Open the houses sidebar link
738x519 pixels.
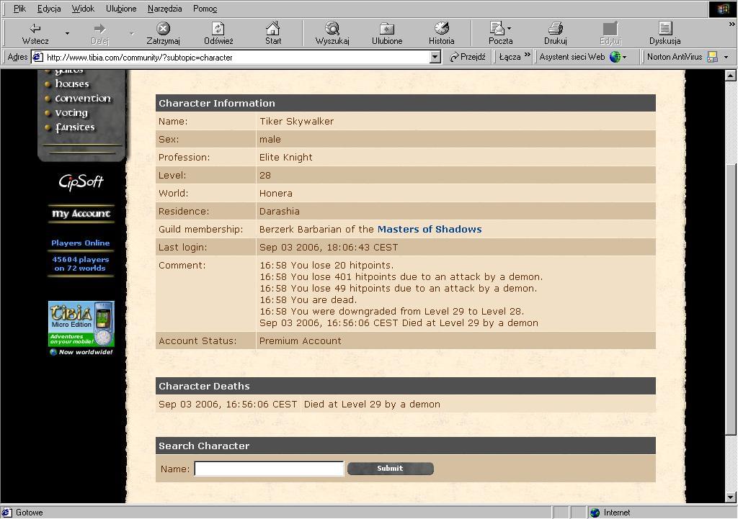pyautogui.click(x=71, y=84)
